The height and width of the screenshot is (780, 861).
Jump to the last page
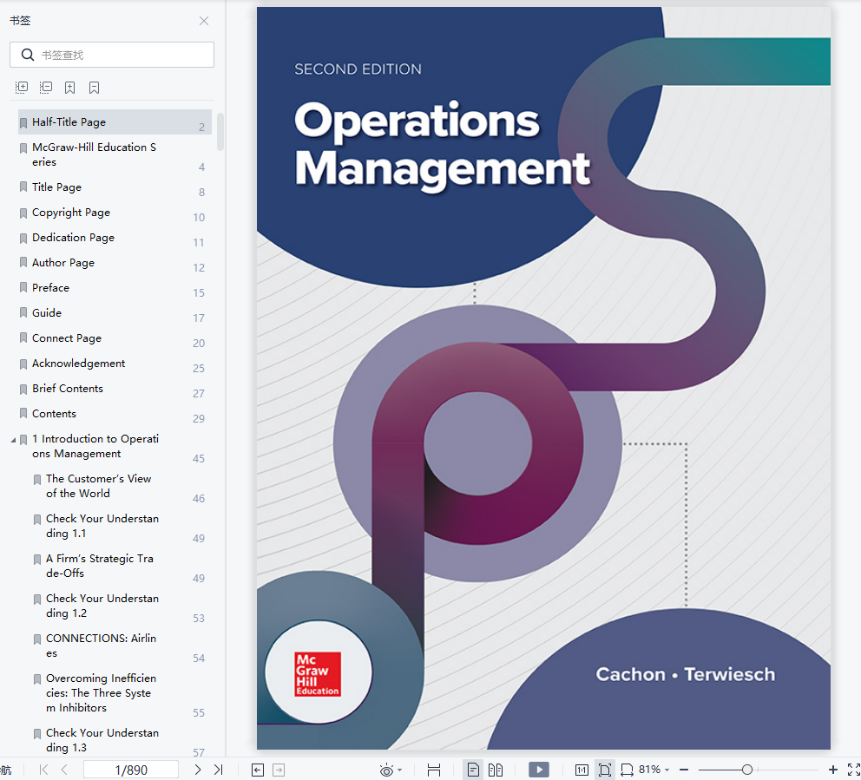click(x=218, y=770)
